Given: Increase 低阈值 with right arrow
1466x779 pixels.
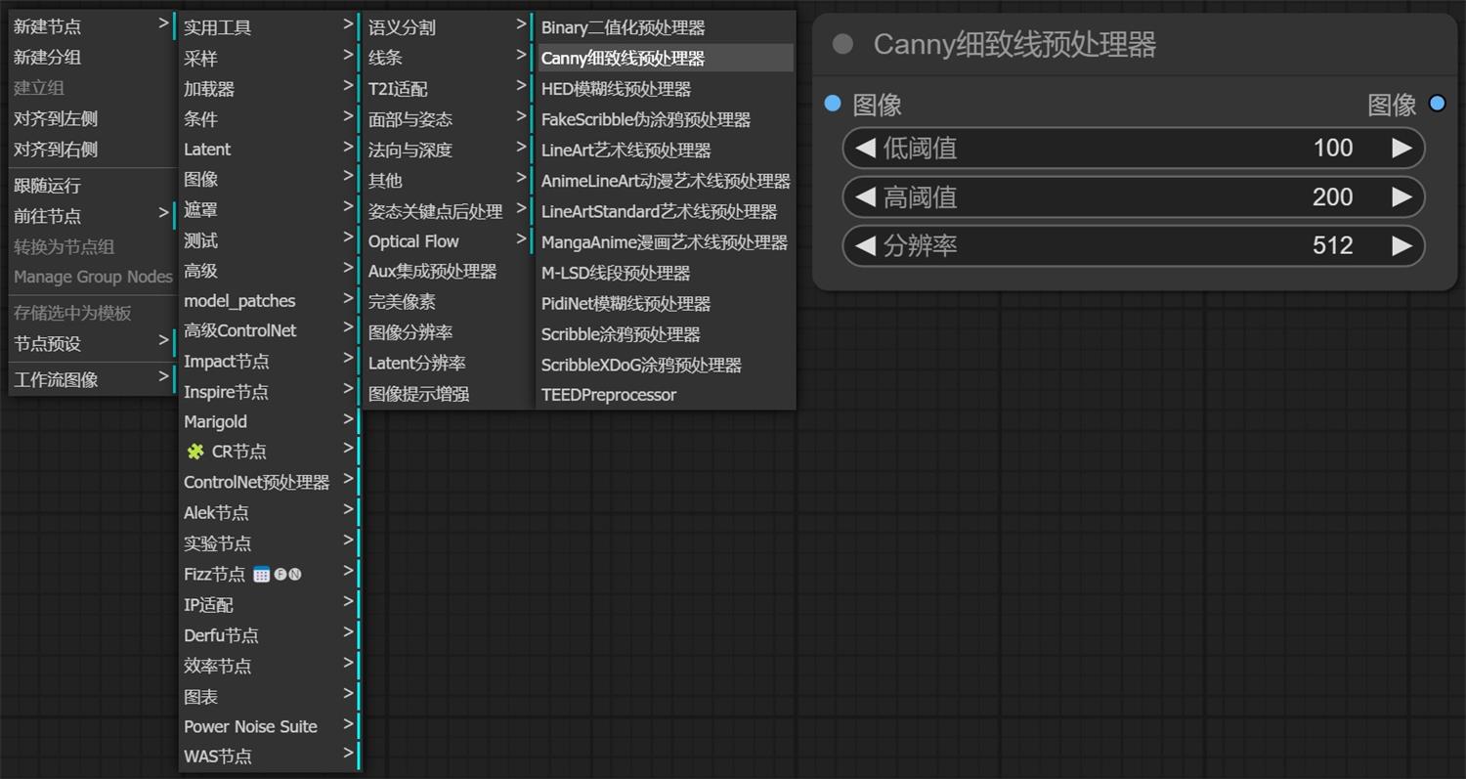Looking at the screenshot, I should pos(1402,149).
